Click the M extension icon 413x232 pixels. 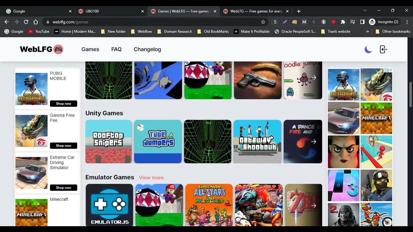[x=304, y=22]
